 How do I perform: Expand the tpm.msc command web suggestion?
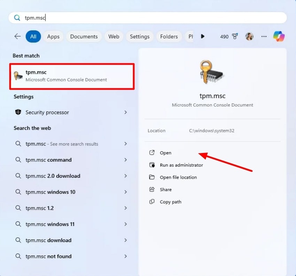click(x=126, y=160)
